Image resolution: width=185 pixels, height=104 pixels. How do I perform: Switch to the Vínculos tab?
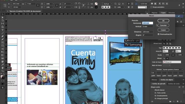tap(171, 13)
